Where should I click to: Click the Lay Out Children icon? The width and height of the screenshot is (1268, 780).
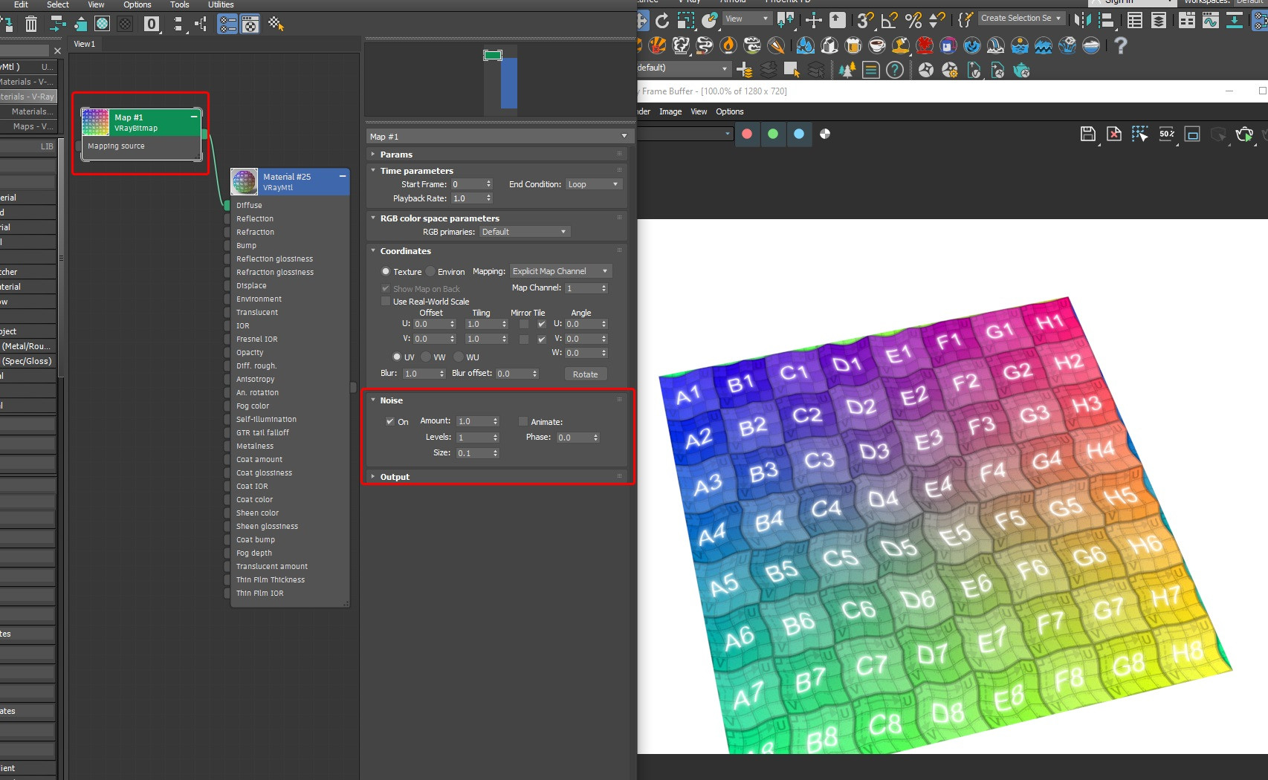(201, 25)
